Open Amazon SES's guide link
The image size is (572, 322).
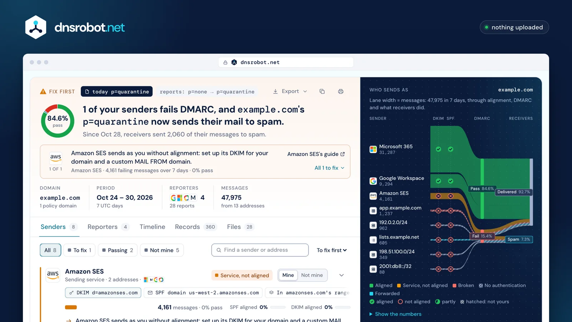tap(316, 154)
